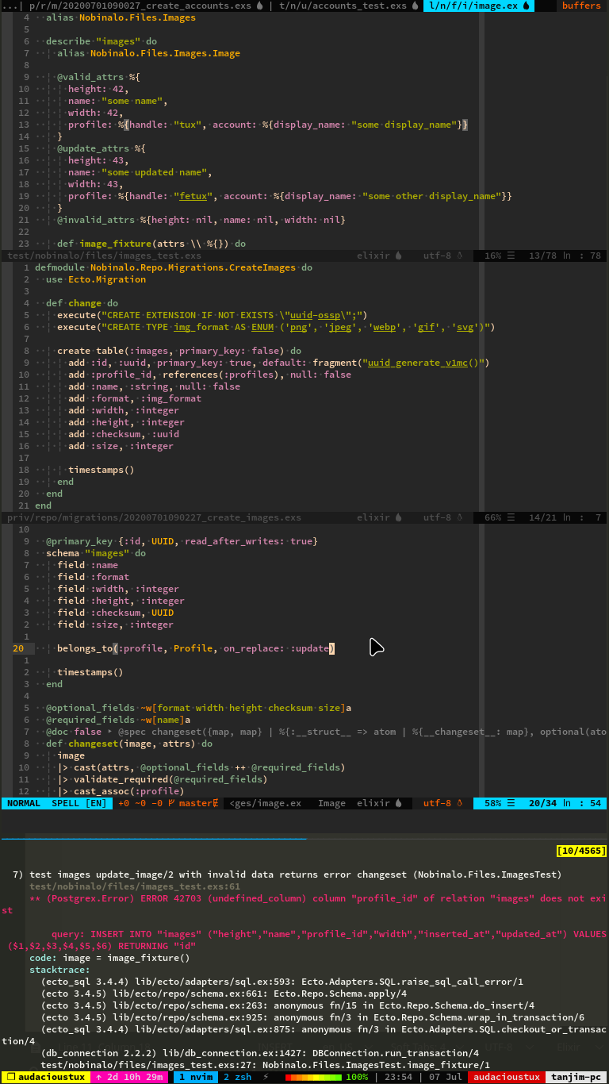The height and width of the screenshot is (1084, 609).
Task: Click 'def image_fixture(attrs \\ %{}) do' line
Action: tap(151, 244)
